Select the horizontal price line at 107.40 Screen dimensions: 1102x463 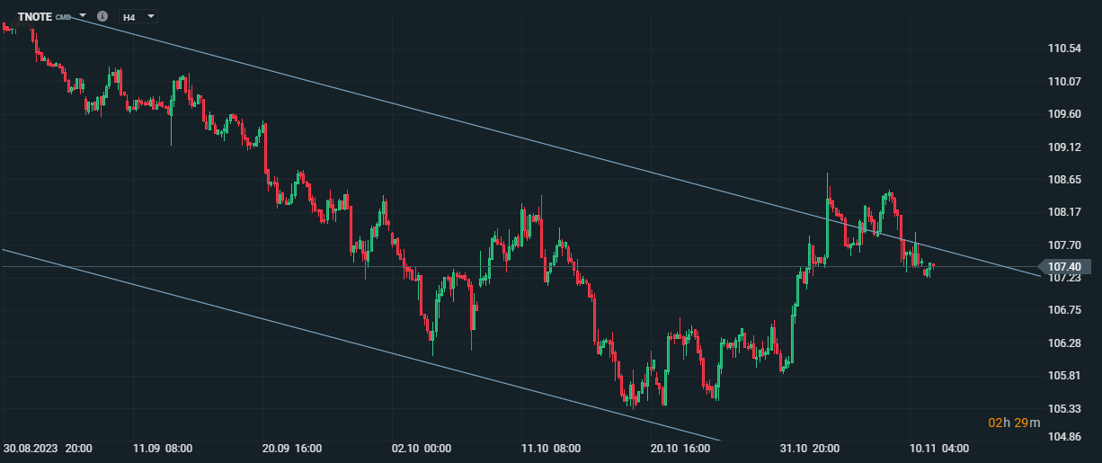[x=521, y=267]
